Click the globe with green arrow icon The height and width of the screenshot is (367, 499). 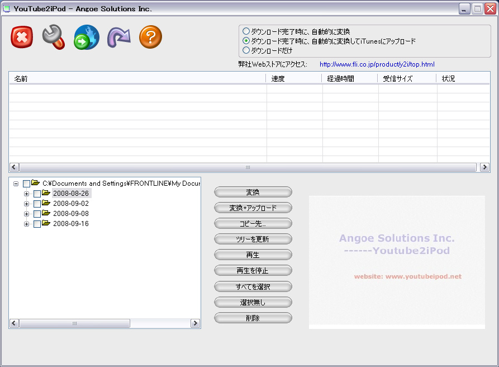[x=87, y=37]
